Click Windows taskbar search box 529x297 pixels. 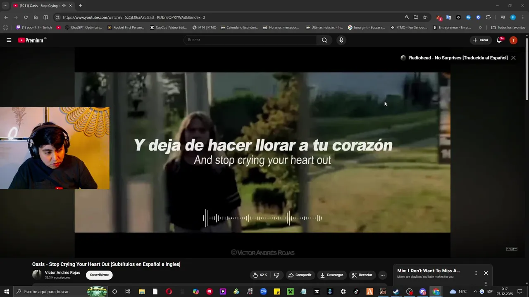(x=60, y=292)
